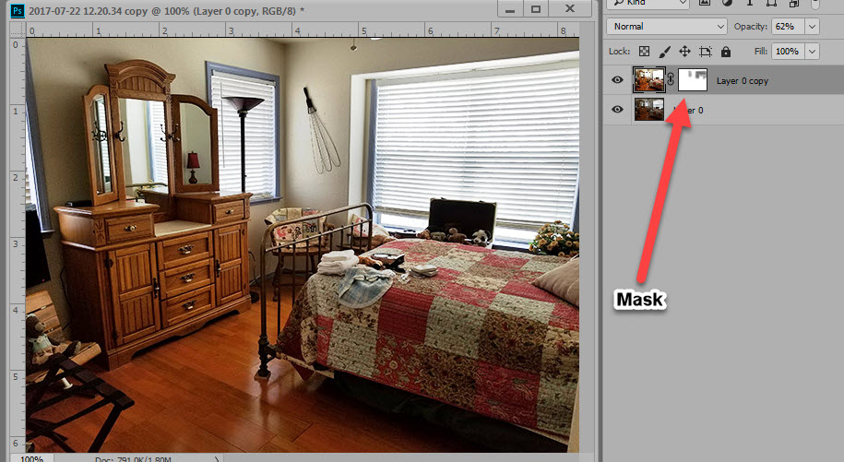
Task: Hide the Layer 0 copy layer
Action: tap(617, 80)
